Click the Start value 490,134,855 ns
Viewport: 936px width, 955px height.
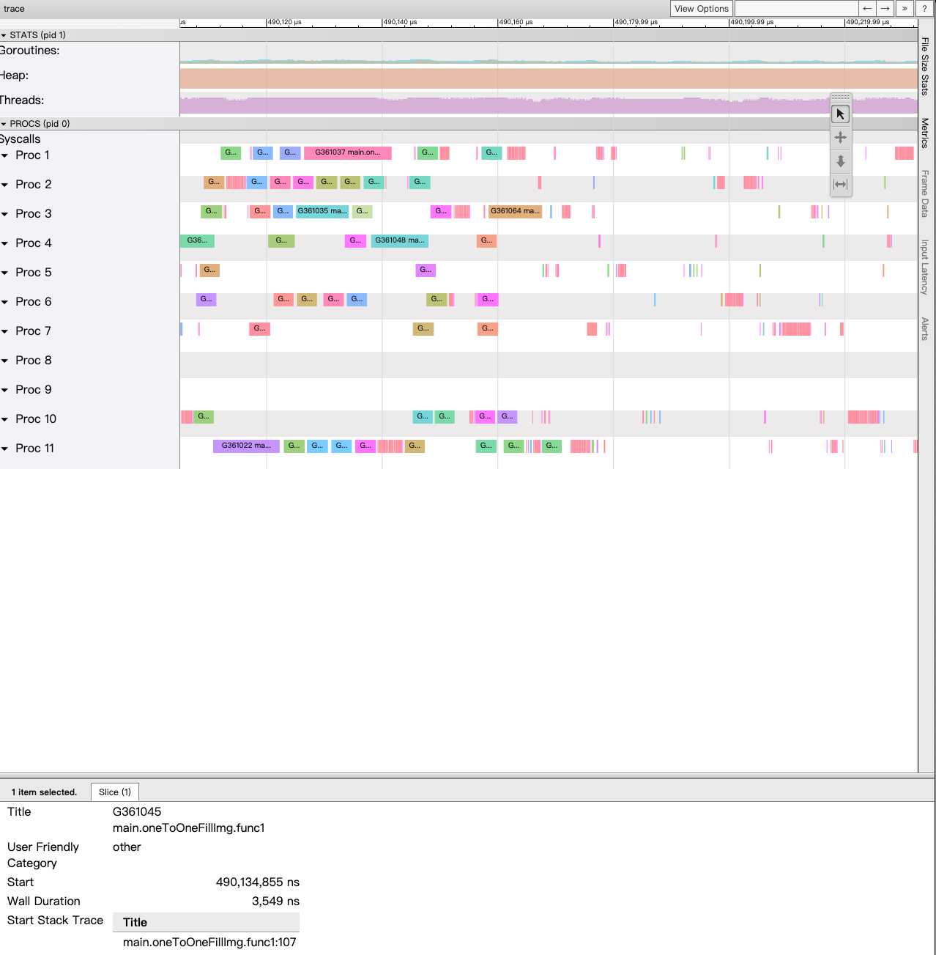[x=258, y=882]
